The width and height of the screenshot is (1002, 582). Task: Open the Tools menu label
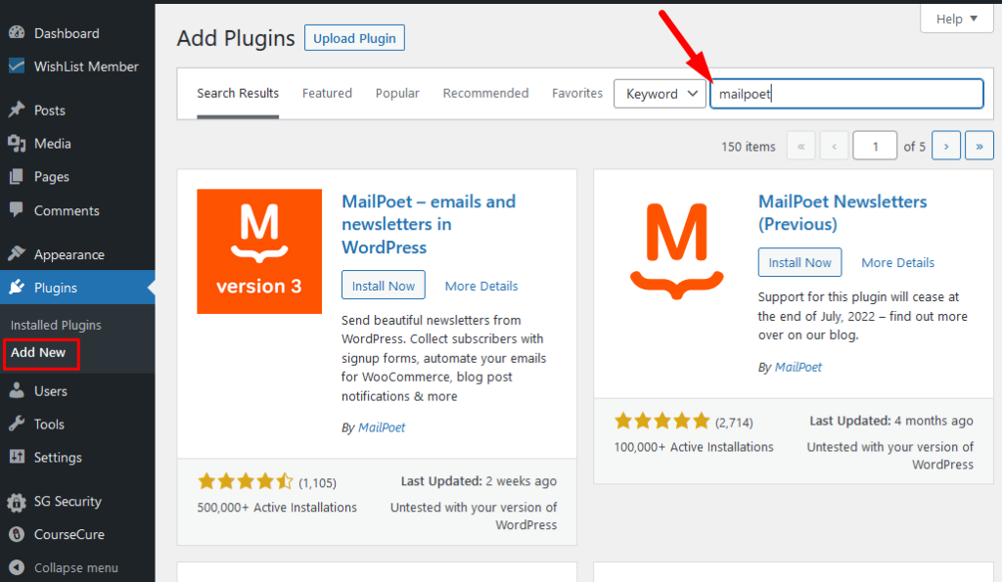pyautogui.click(x=49, y=425)
